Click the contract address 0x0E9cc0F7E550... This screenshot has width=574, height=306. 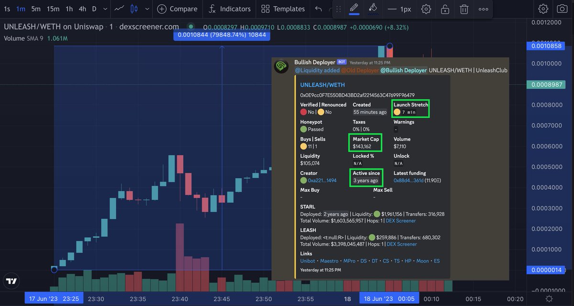357,95
